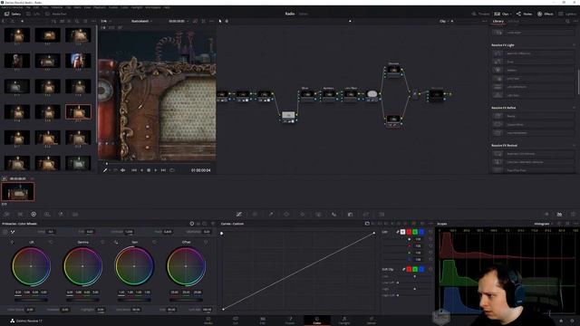Open the Lightbox view
580x326 pixels.
[567, 14]
